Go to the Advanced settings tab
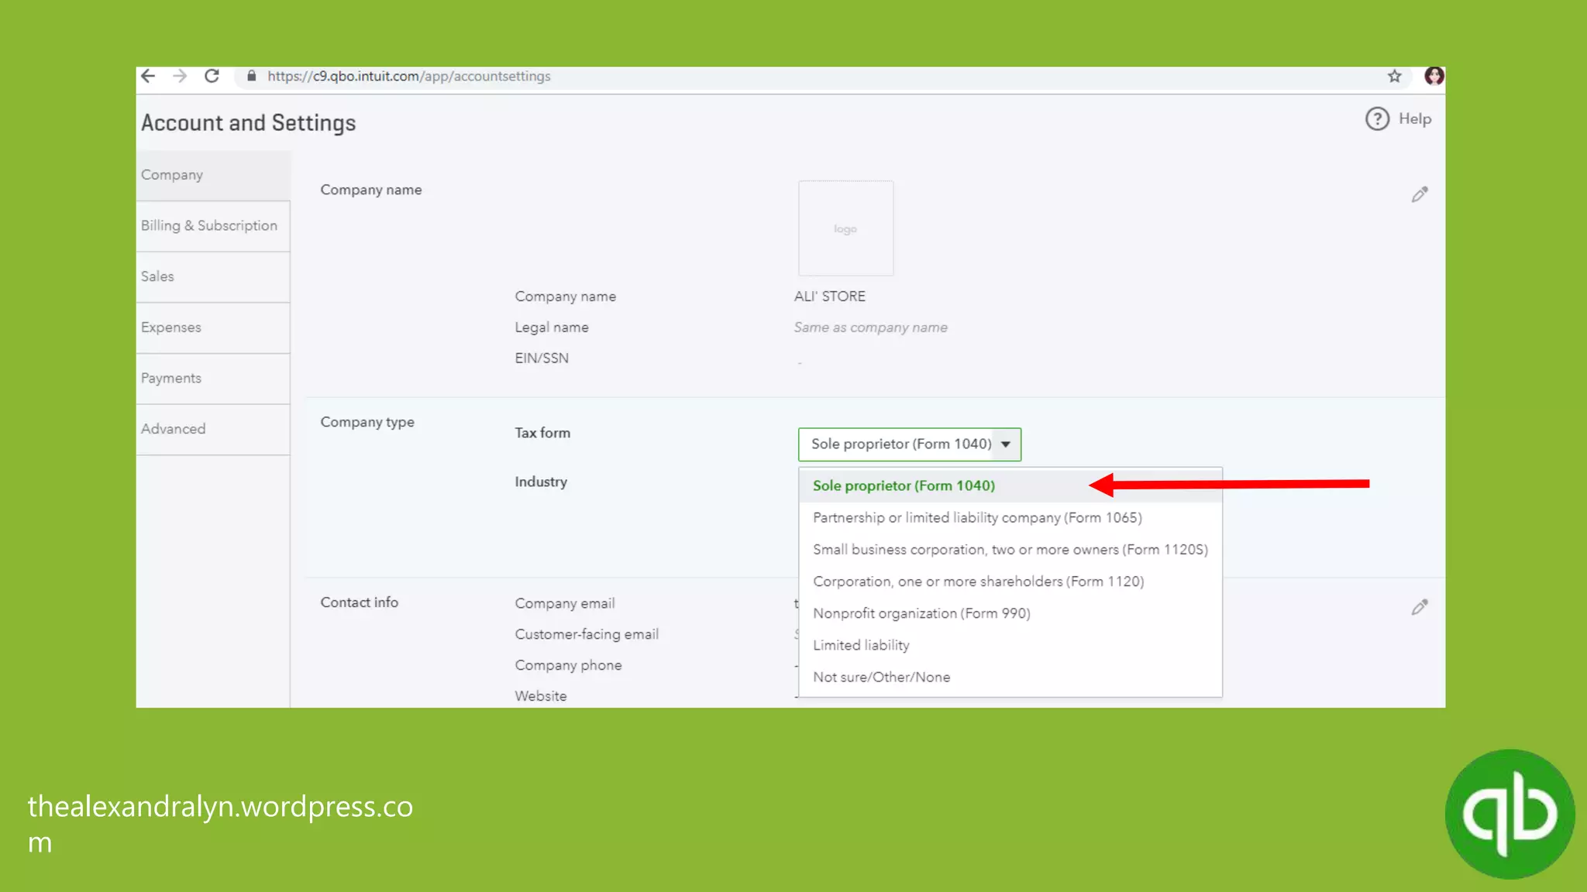The width and height of the screenshot is (1587, 892). [x=174, y=429]
